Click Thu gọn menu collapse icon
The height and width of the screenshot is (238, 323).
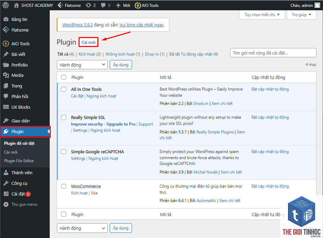click(x=6, y=204)
